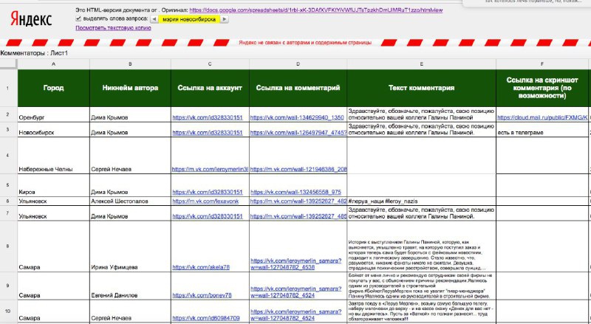This screenshot has height=324, width=591.
Task: Click the Яндекс logo
Action: click(31, 19)
